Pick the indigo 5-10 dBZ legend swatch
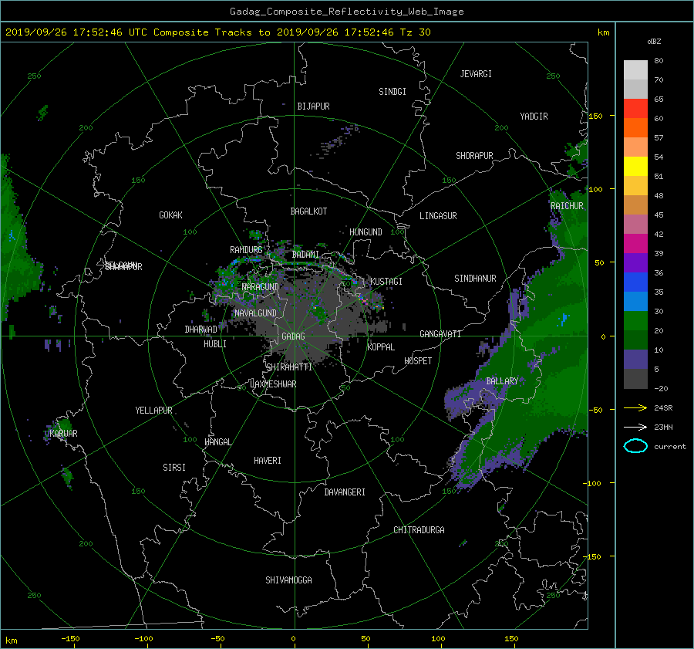The image size is (694, 649). [x=635, y=359]
